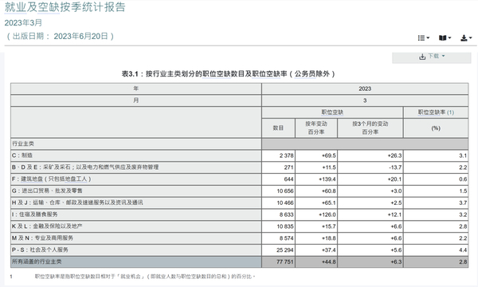Click the value 2 378 in the 制造 row
This screenshot has height=287, width=478.
(286, 155)
